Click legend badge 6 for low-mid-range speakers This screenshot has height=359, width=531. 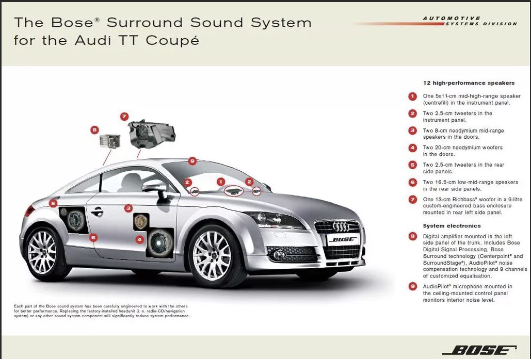412,183
